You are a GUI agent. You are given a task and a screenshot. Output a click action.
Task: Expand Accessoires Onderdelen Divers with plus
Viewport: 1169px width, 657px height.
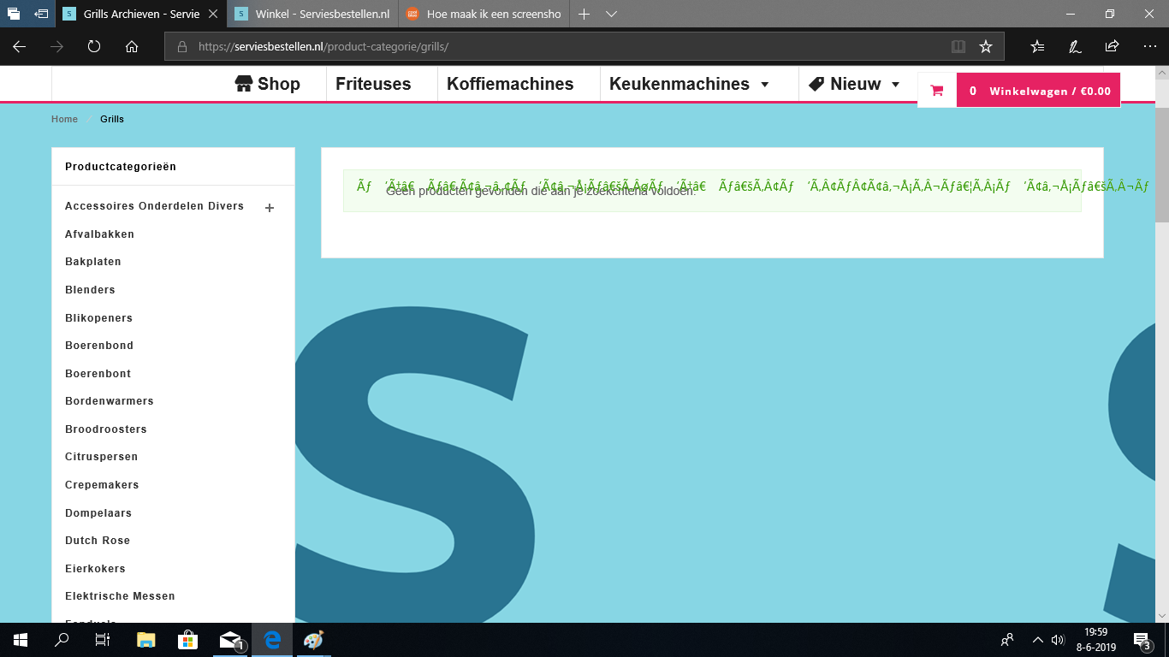click(270, 208)
